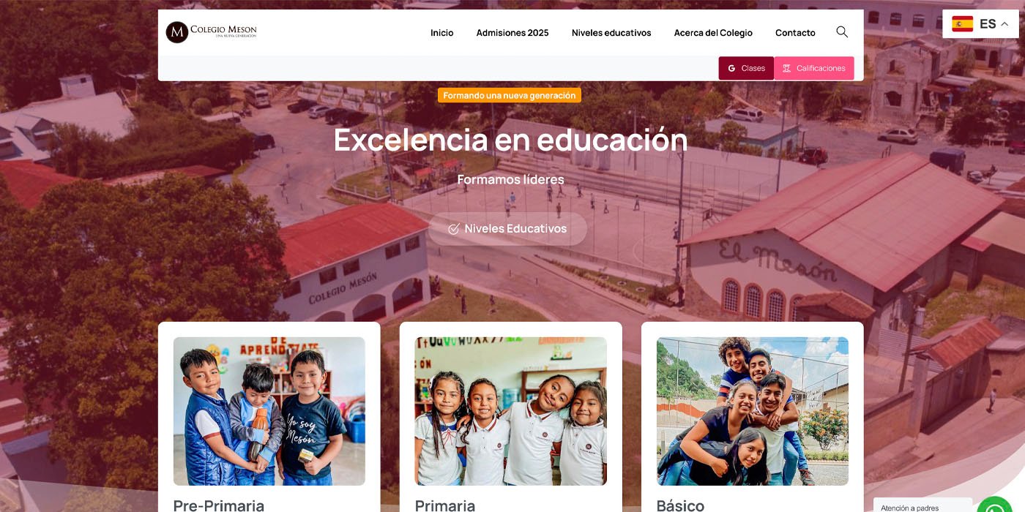Open the Básico photo thumbnail
1025x512 pixels.
pyautogui.click(x=753, y=411)
